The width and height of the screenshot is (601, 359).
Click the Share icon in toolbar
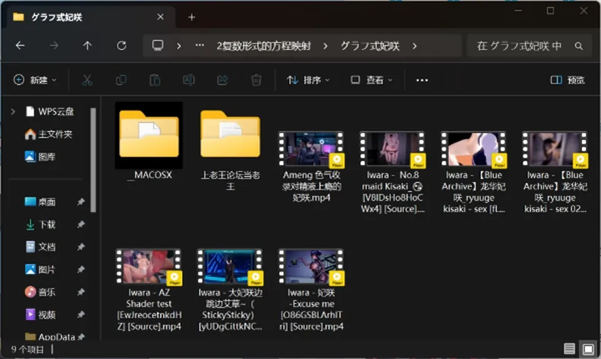click(x=222, y=80)
